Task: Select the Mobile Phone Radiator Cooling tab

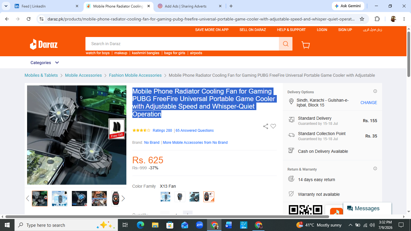Action: (x=118, y=6)
